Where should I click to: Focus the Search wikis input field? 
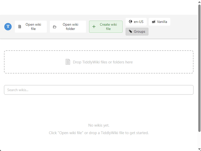tap(98, 90)
